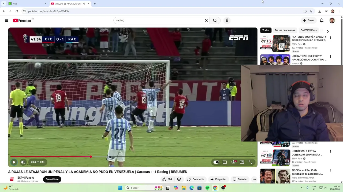Open the YouTube account avatar menu

332,20
